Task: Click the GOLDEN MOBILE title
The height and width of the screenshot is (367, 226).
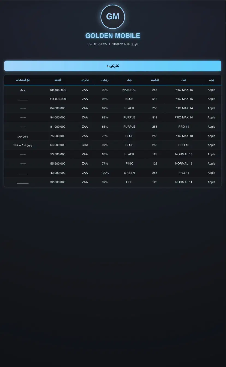Action: (113, 36)
